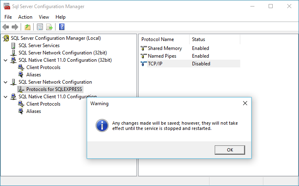The image size is (299, 186).
Task: Click OK in the Warning dialog
Action: coord(230,150)
